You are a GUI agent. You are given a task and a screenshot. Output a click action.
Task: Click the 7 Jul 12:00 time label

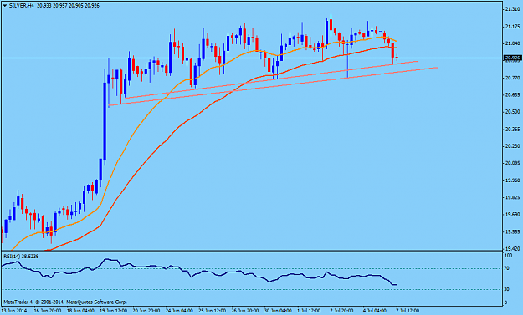coord(408,311)
